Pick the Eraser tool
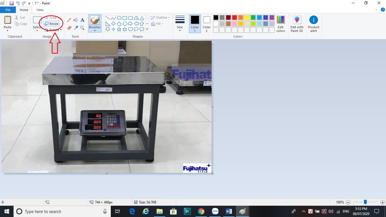Image resolution: width=386 pixels, height=217 pixels. [x=69, y=28]
